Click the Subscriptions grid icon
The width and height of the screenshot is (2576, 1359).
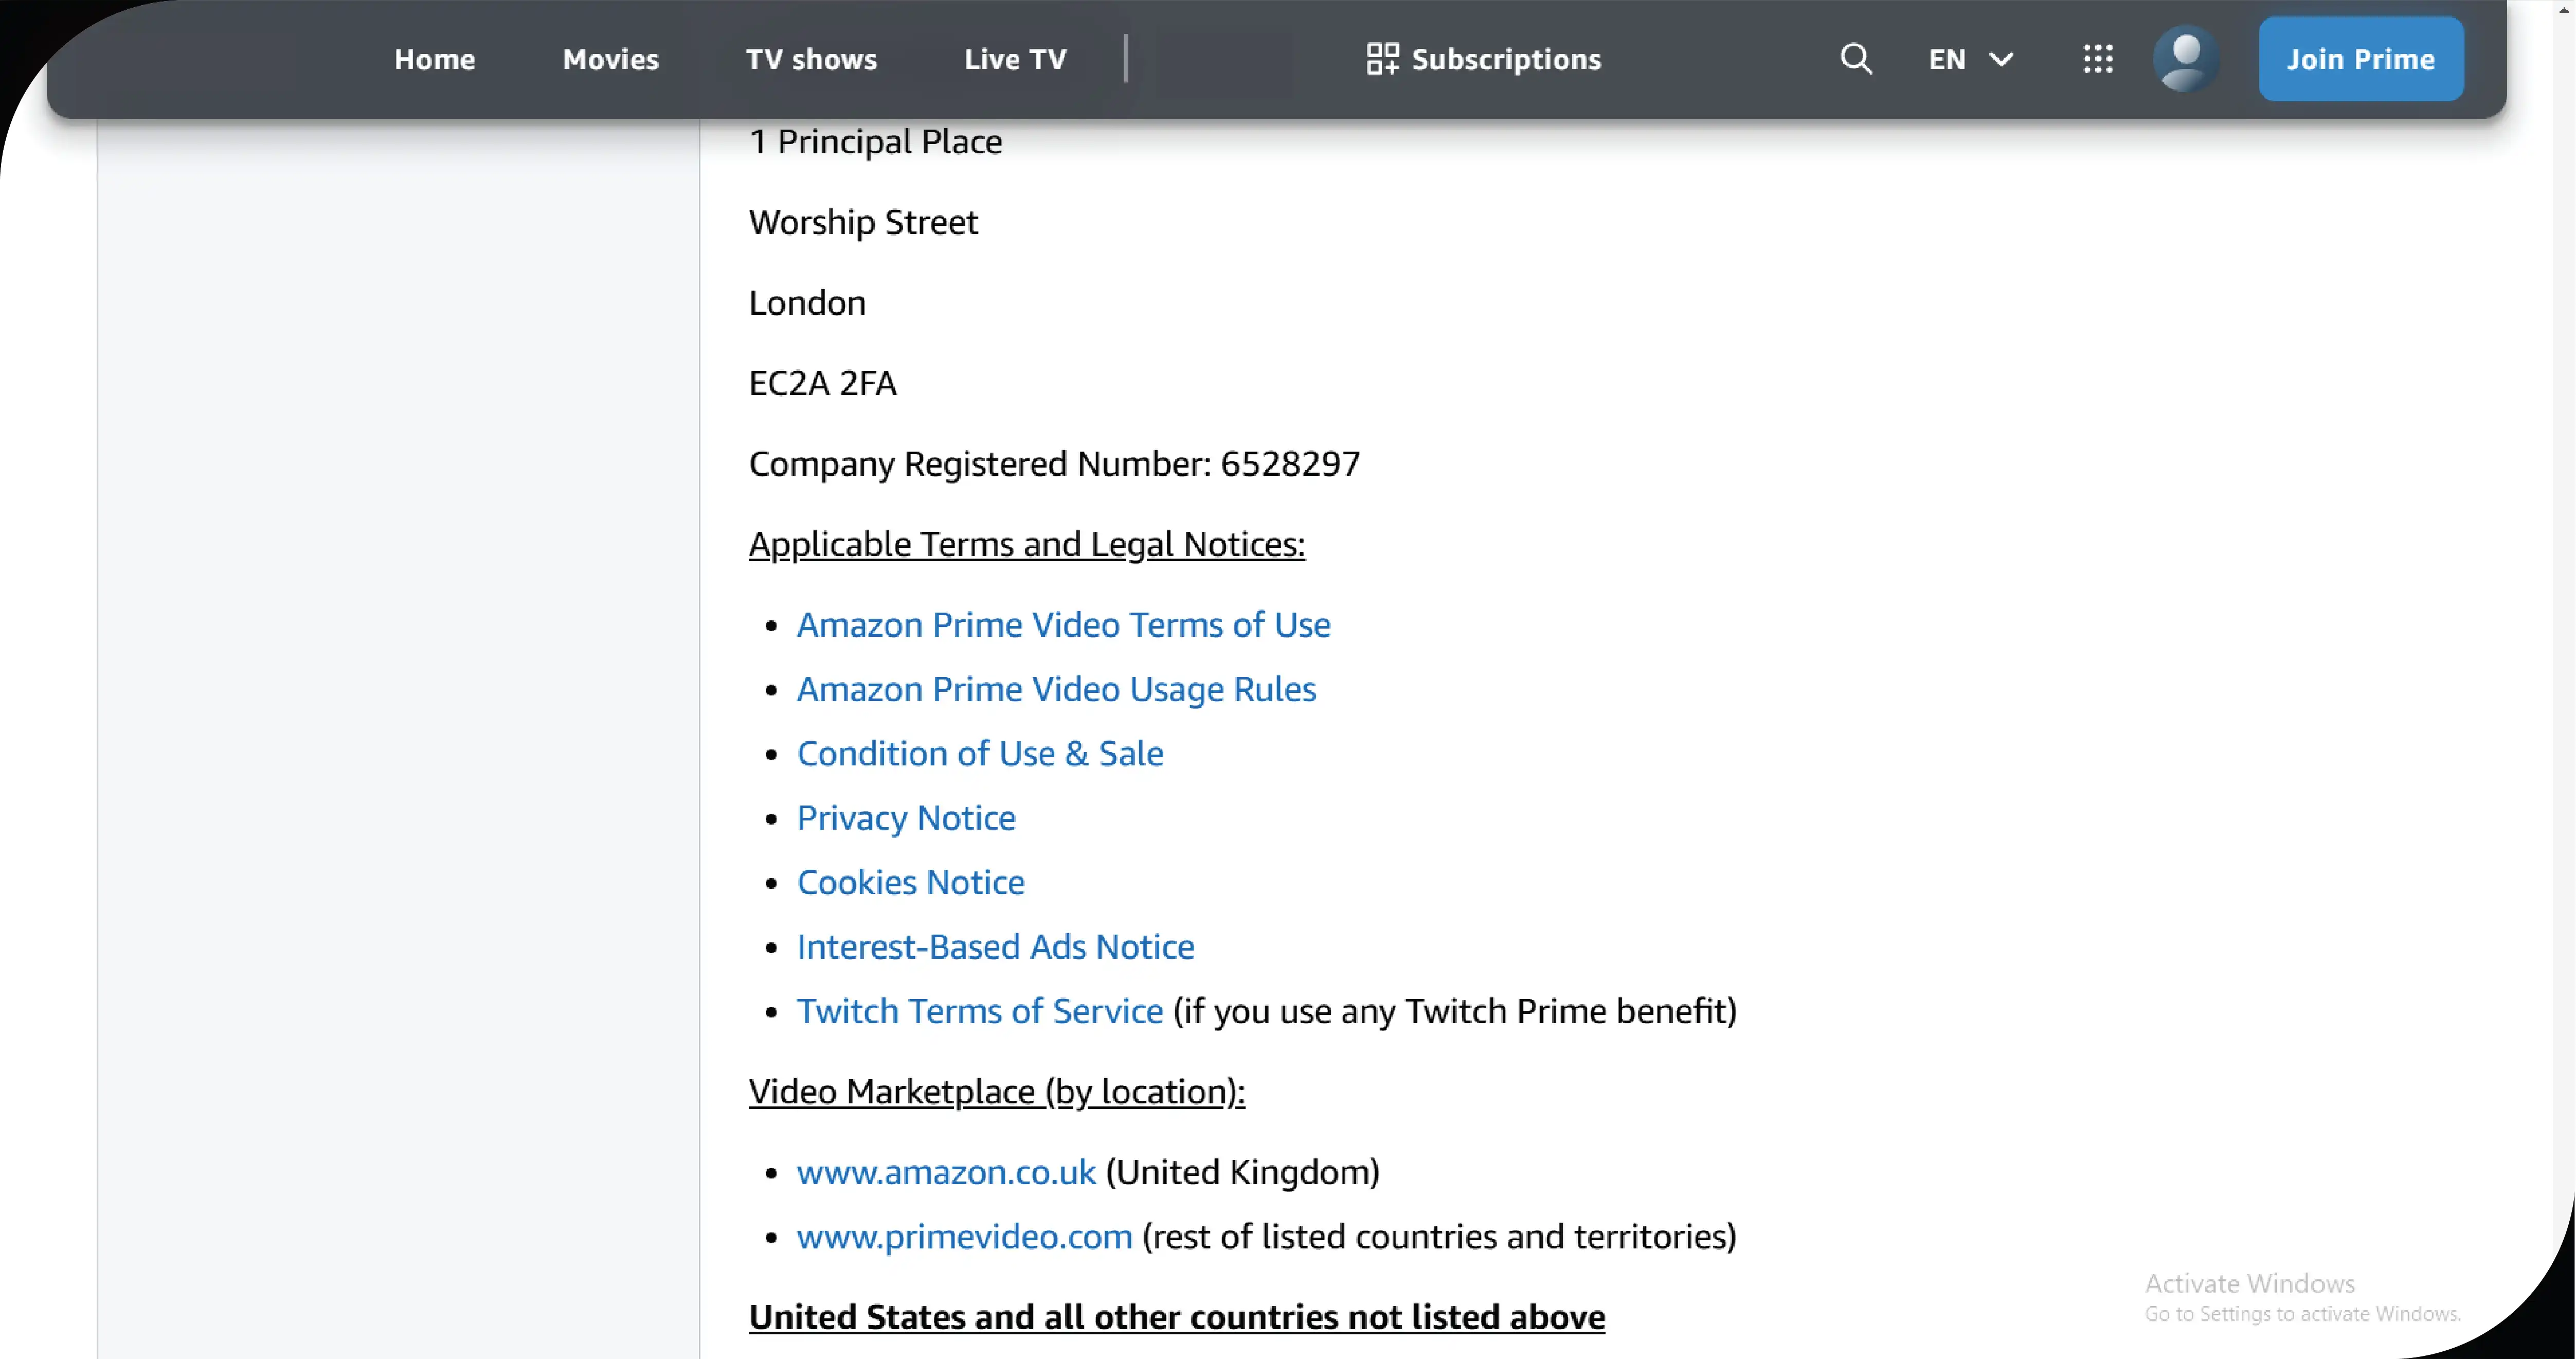[x=1382, y=59]
